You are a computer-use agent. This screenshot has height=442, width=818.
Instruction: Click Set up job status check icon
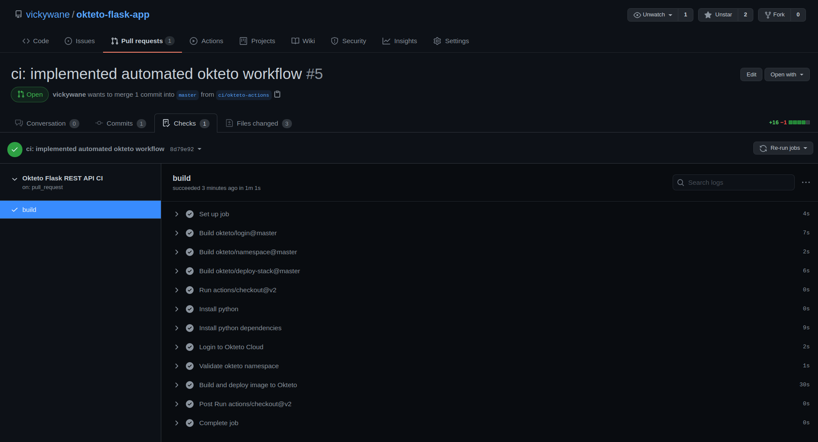(x=190, y=214)
